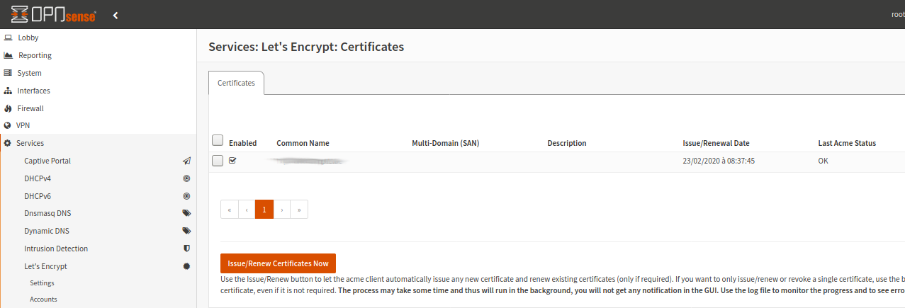Click the Let's Encrypt certificate icon
Image resolution: width=905 pixels, height=308 pixels.
(186, 266)
